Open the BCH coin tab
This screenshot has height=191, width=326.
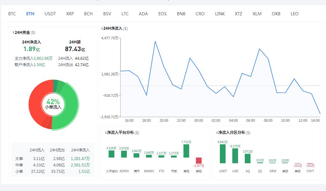click(x=88, y=14)
